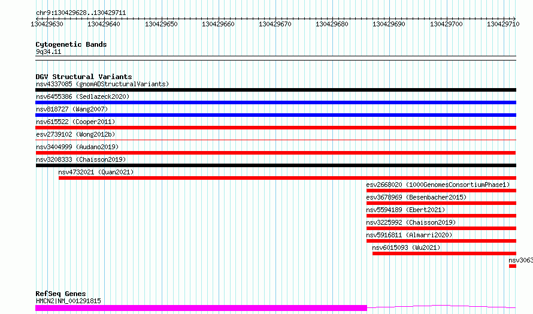Open nsv5916811 (Almarri2020) label
The height and width of the screenshot is (314, 533).
click(409, 235)
